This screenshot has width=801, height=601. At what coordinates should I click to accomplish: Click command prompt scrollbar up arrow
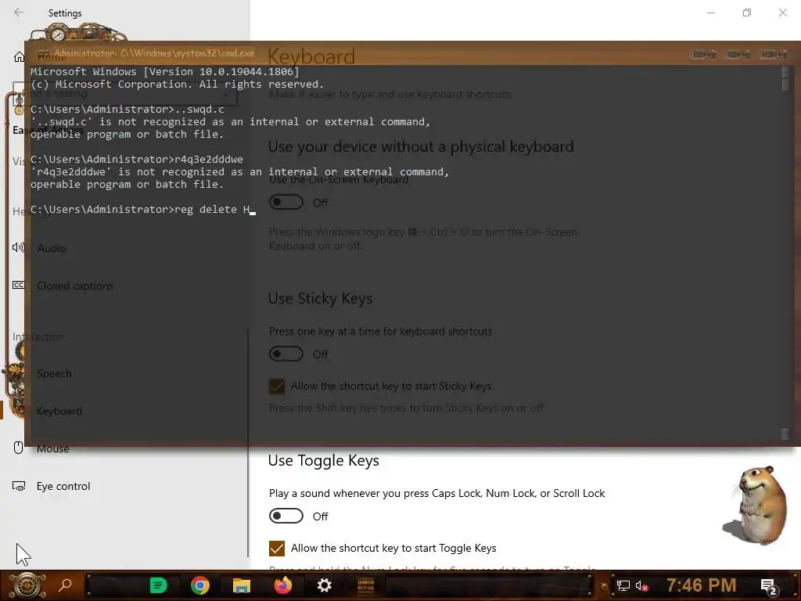(x=785, y=71)
